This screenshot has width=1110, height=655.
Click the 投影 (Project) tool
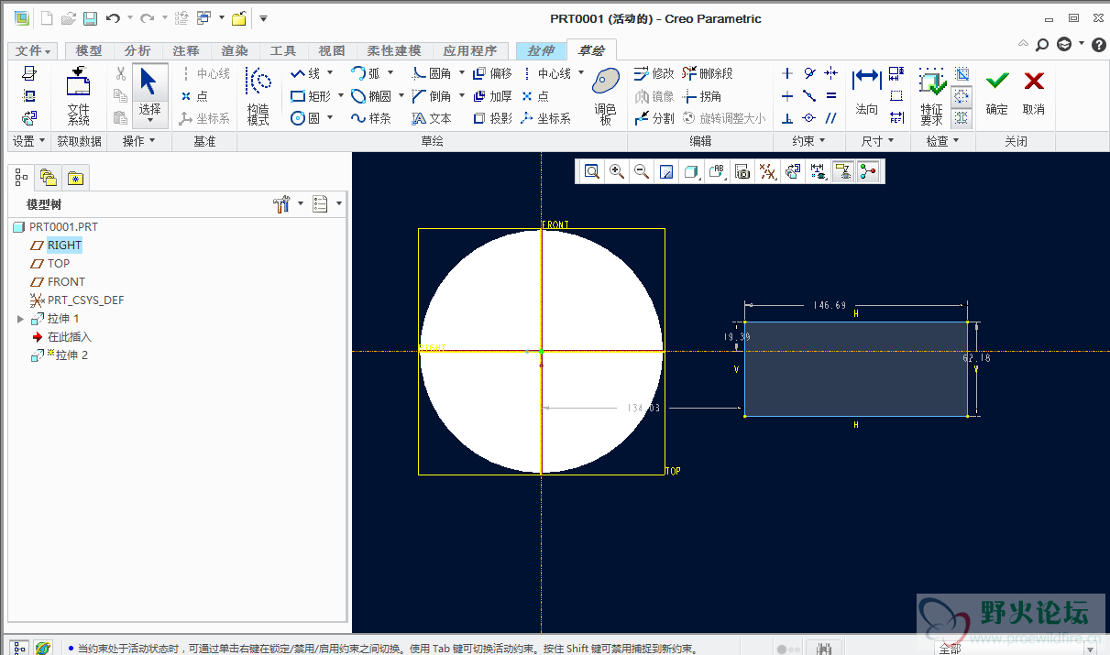(x=492, y=118)
